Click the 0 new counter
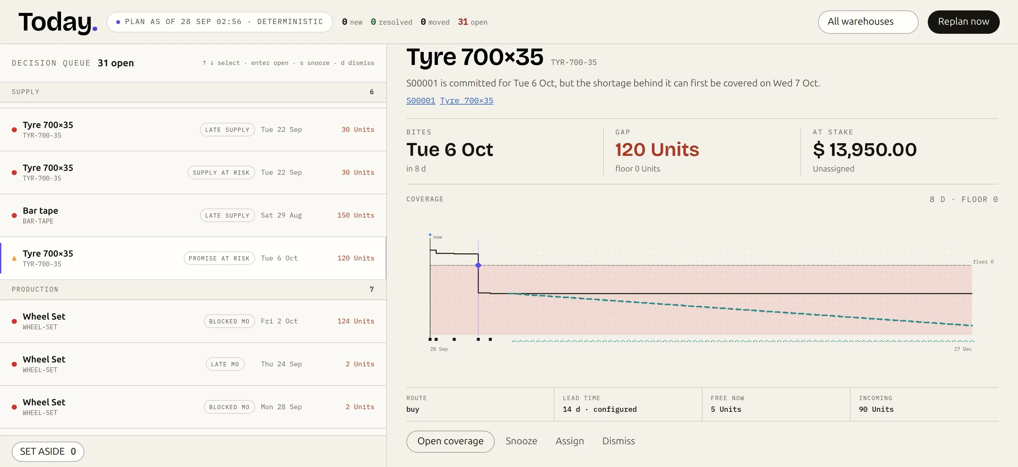Screen dimensions: 1018x467 point(352,22)
